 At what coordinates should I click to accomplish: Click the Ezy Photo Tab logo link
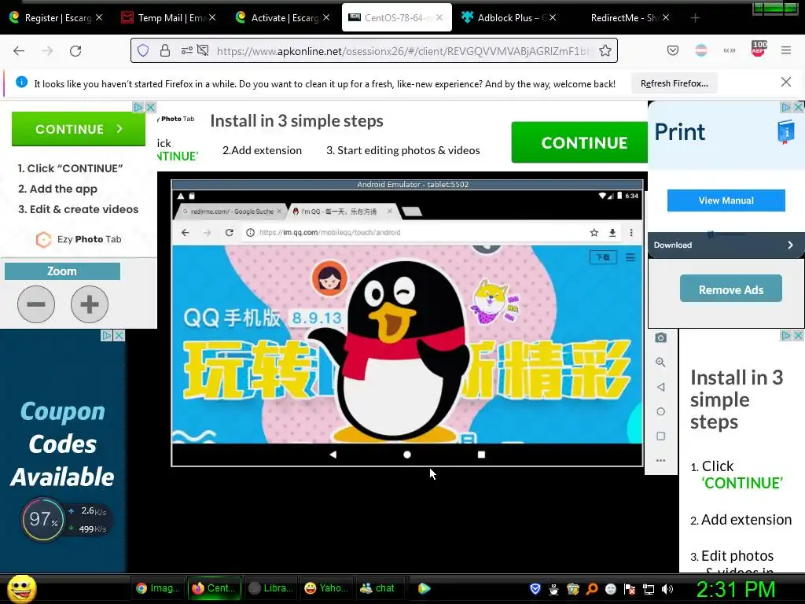pos(79,239)
